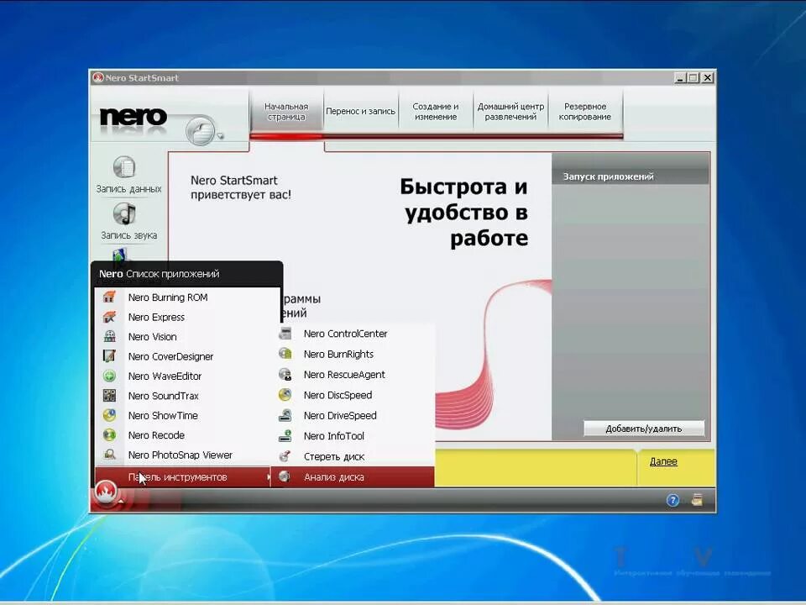
Task: Click the Запись звука label
Action: point(129,235)
